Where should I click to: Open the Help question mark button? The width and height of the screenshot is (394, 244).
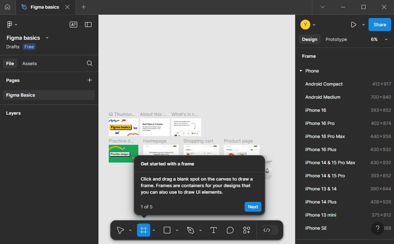click(x=377, y=229)
